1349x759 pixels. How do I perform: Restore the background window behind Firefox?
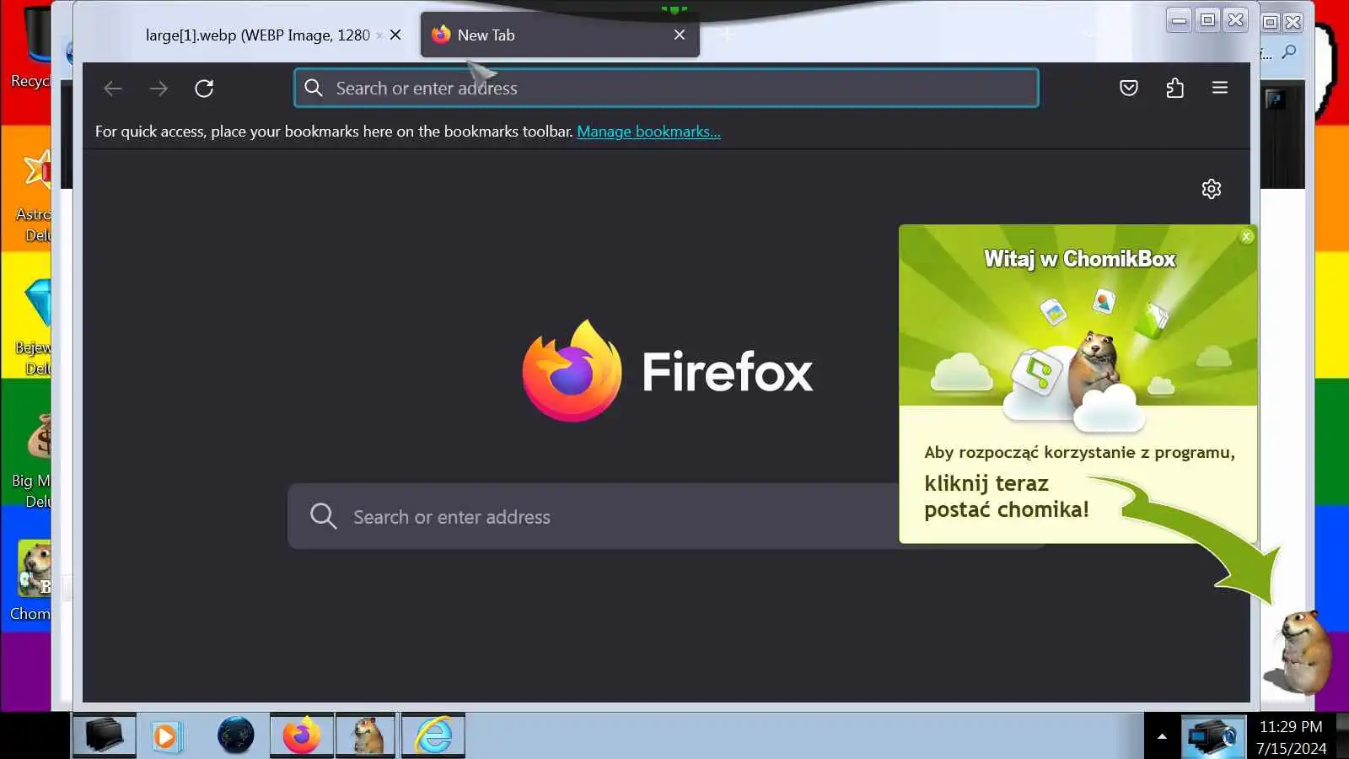[x=1271, y=22]
